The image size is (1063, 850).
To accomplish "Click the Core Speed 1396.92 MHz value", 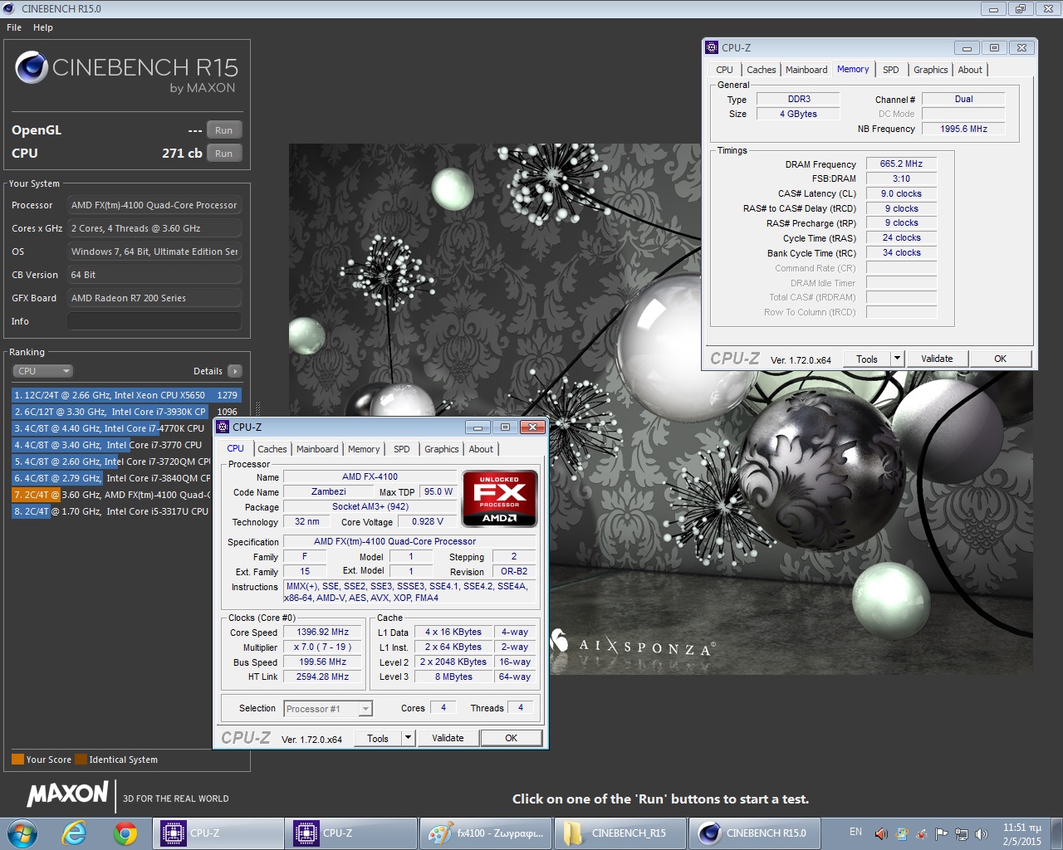I will [322, 633].
